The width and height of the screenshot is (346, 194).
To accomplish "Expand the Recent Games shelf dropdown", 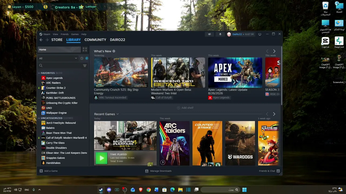I will (x=118, y=114).
